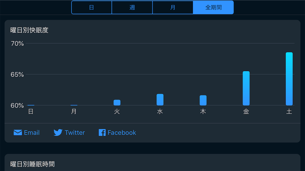
Task: Select the 全期間 (all period) tab
Action: pyautogui.click(x=213, y=7)
